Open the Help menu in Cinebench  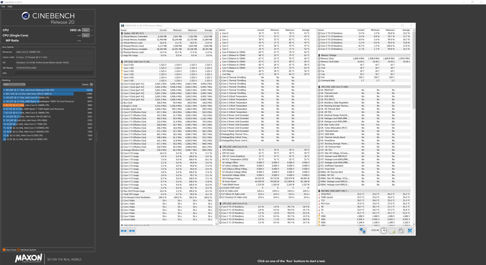pos(10,7)
